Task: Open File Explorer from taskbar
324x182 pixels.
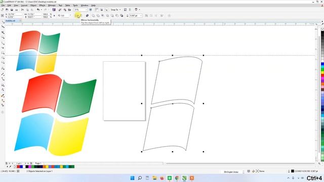Action: [154, 178]
